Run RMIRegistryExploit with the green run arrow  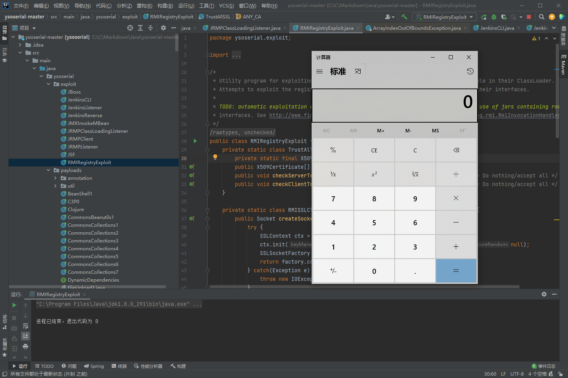click(x=484, y=17)
